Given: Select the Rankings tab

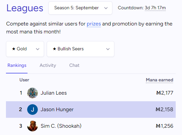Looking at the screenshot, I should coord(17,66).
